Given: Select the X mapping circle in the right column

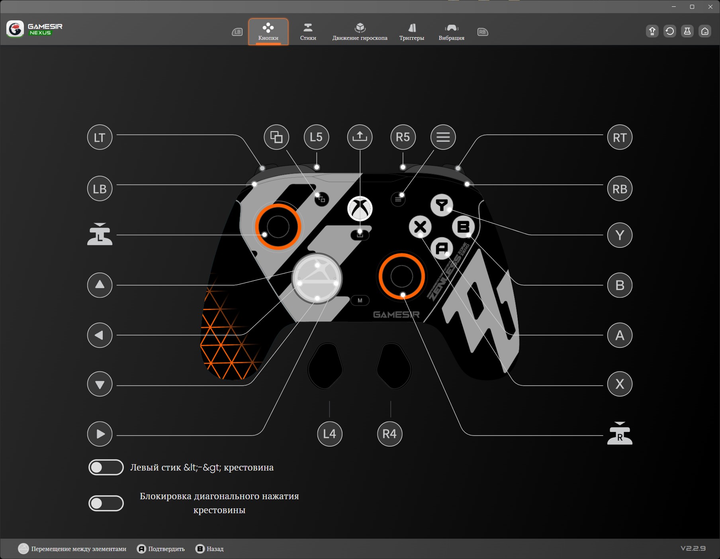Looking at the screenshot, I should coord(620,384).
